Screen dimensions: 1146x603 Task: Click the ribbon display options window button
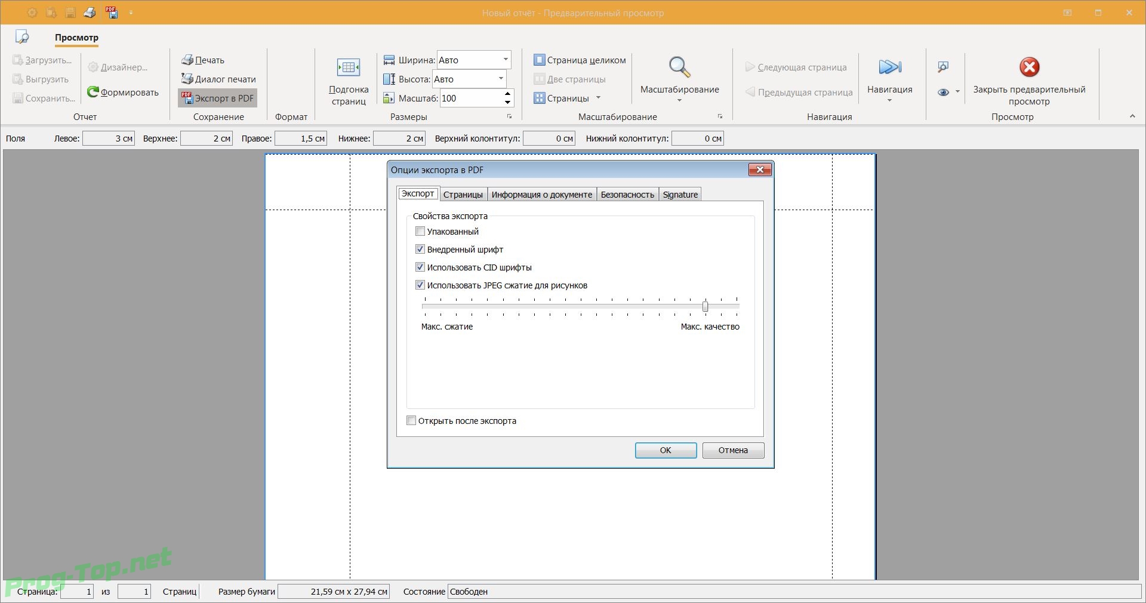coord(1068,13)
